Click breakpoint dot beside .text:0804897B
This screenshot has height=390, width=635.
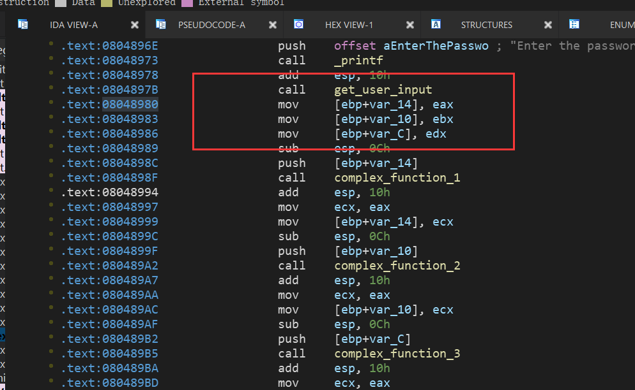51,87
